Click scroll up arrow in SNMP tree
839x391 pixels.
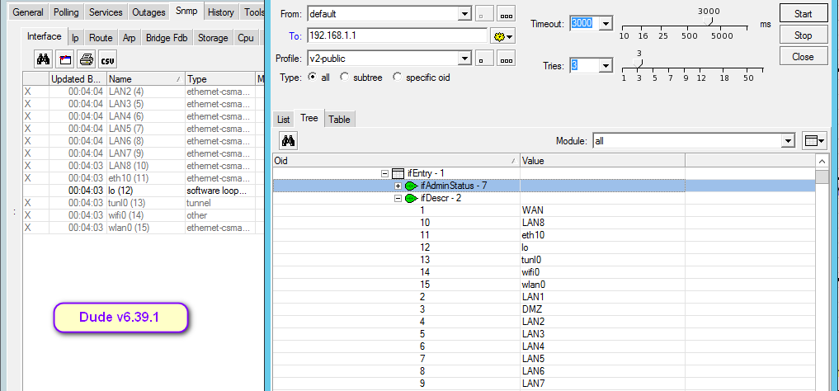tap(822, 161)
